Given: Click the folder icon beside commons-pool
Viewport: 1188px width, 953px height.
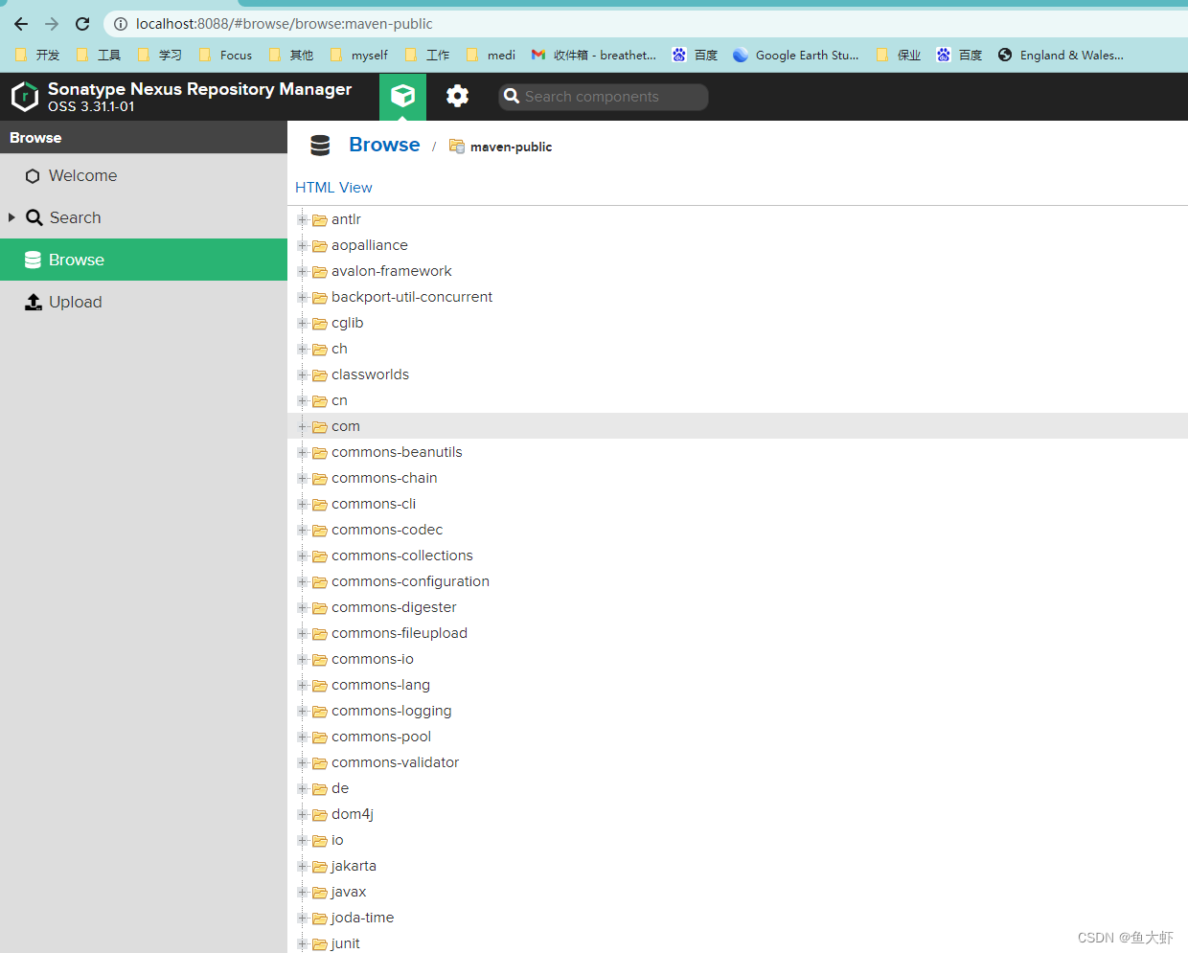Looking at the screenshot, I should coord(320,737).
